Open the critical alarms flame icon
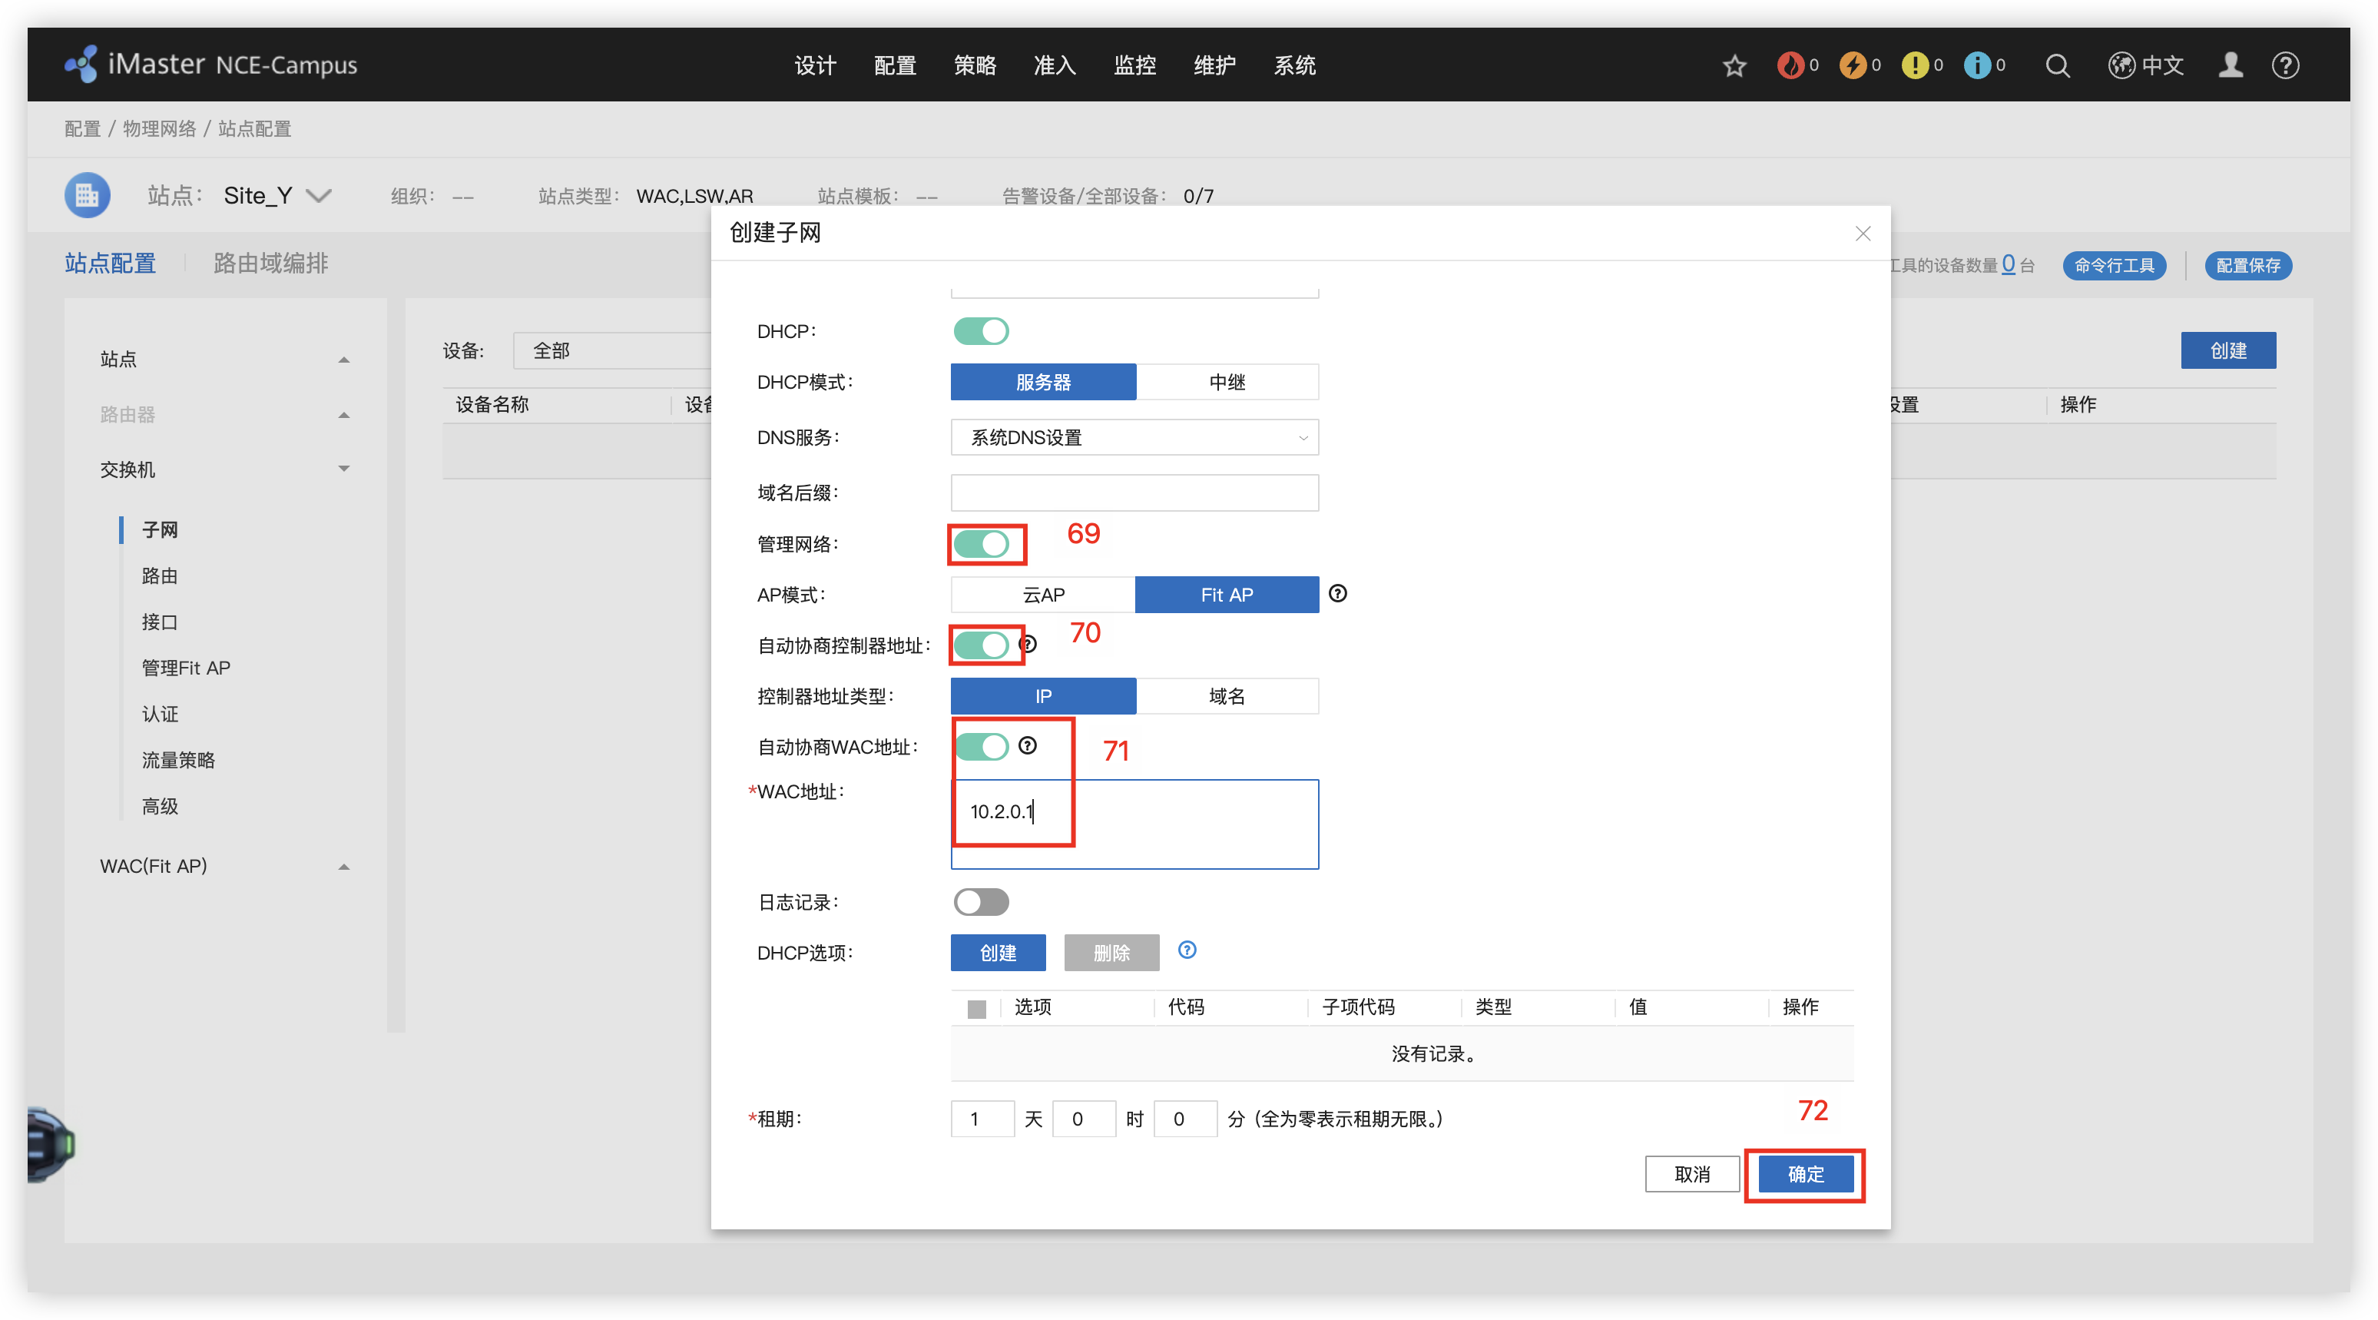Screen dimensions: 2378x1320 [x=1790, y=65]
